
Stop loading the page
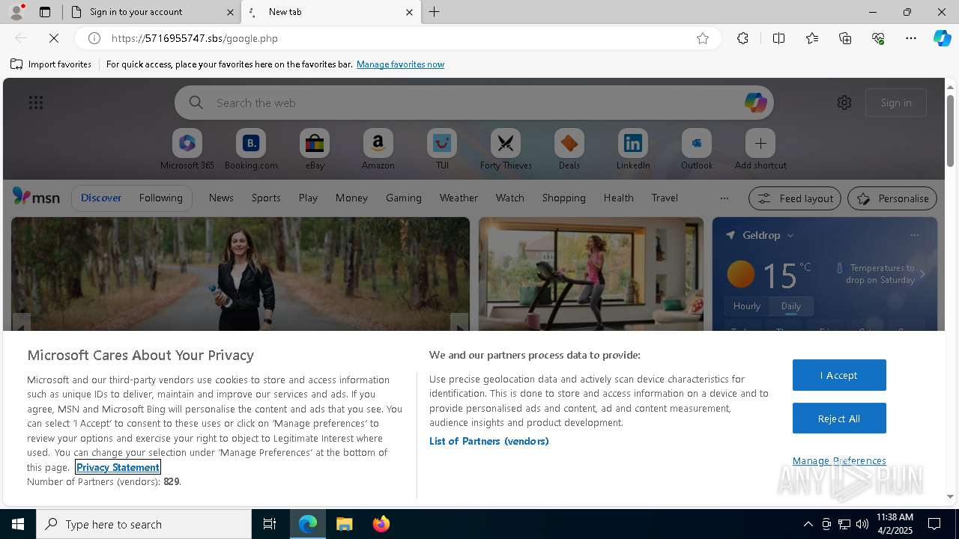(53, 38)
